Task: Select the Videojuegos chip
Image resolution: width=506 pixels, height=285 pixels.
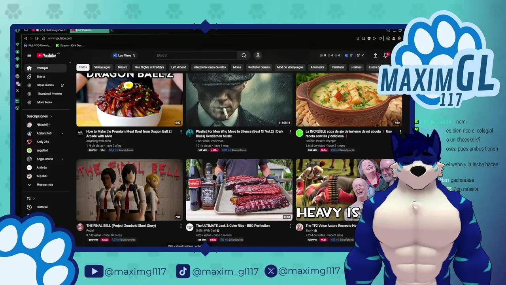Action: pos(102,67)
